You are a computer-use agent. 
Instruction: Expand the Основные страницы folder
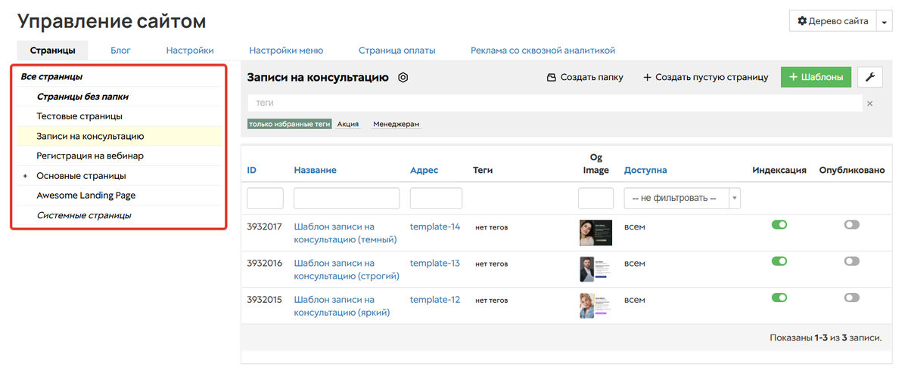pos(25,176)
